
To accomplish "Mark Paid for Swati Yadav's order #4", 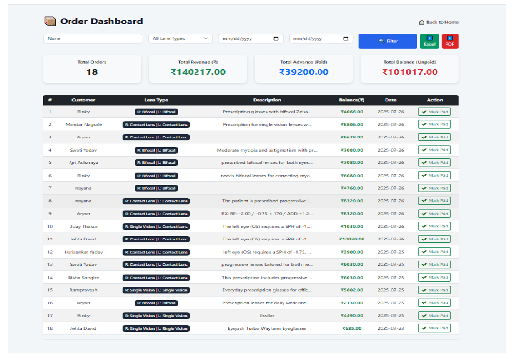I will [434, 150].
